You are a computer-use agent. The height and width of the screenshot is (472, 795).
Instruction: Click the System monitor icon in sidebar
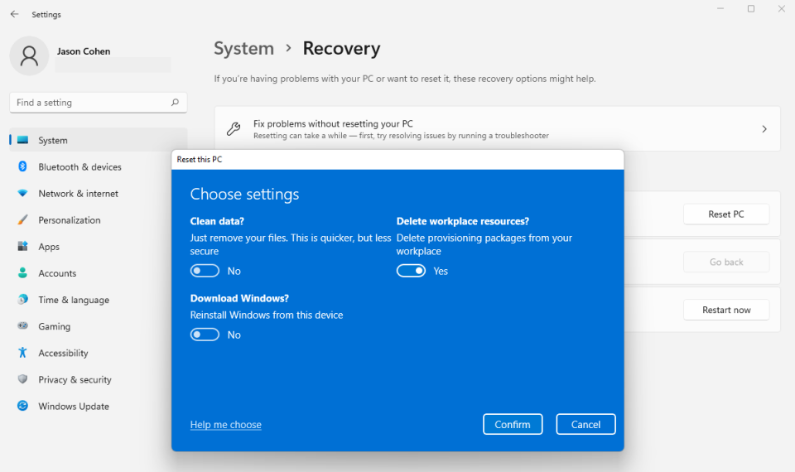pyautogui.click(x=23, y=140)
